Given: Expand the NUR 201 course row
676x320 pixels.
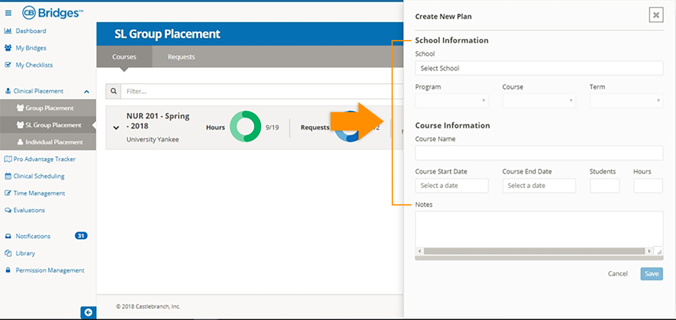Looking at the screenshot, I should pos(116,128).
